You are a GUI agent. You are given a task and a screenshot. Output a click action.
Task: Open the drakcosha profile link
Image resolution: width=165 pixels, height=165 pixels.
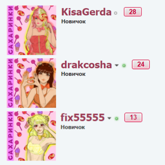click(86, 65)
